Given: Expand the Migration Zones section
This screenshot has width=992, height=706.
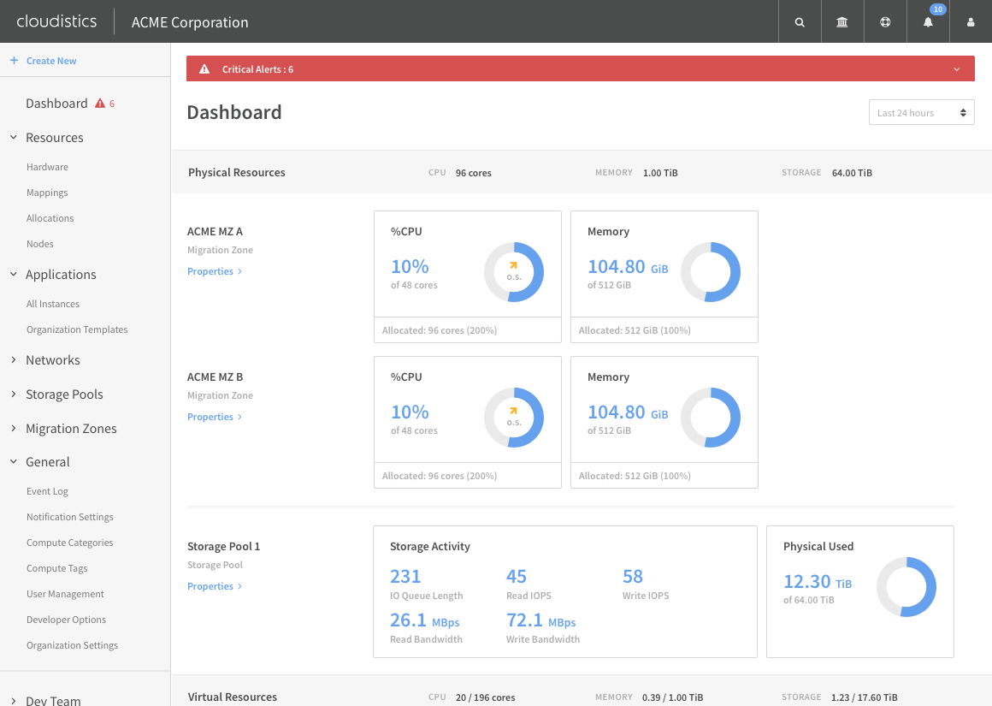Looking at the screenshot, I should pos(14,428).
